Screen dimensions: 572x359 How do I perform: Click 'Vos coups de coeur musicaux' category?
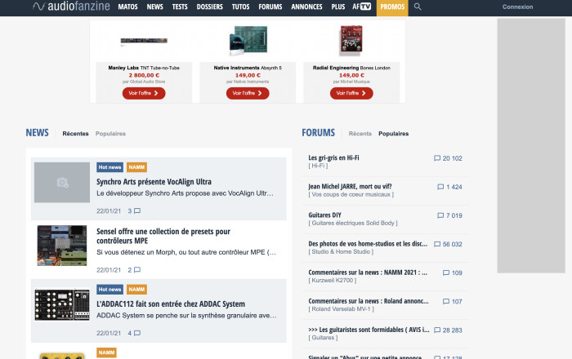click(351, 194)
